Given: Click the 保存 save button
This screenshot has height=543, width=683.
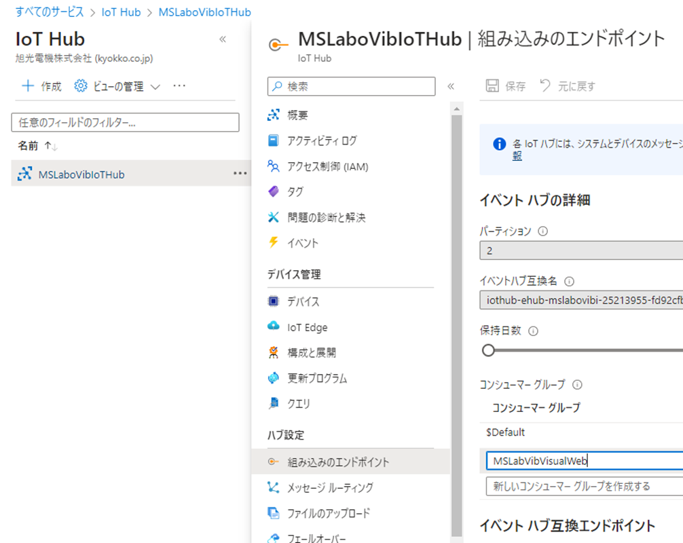Looking at the screenshot, I should pyautogui.click(x=506, y=86).
